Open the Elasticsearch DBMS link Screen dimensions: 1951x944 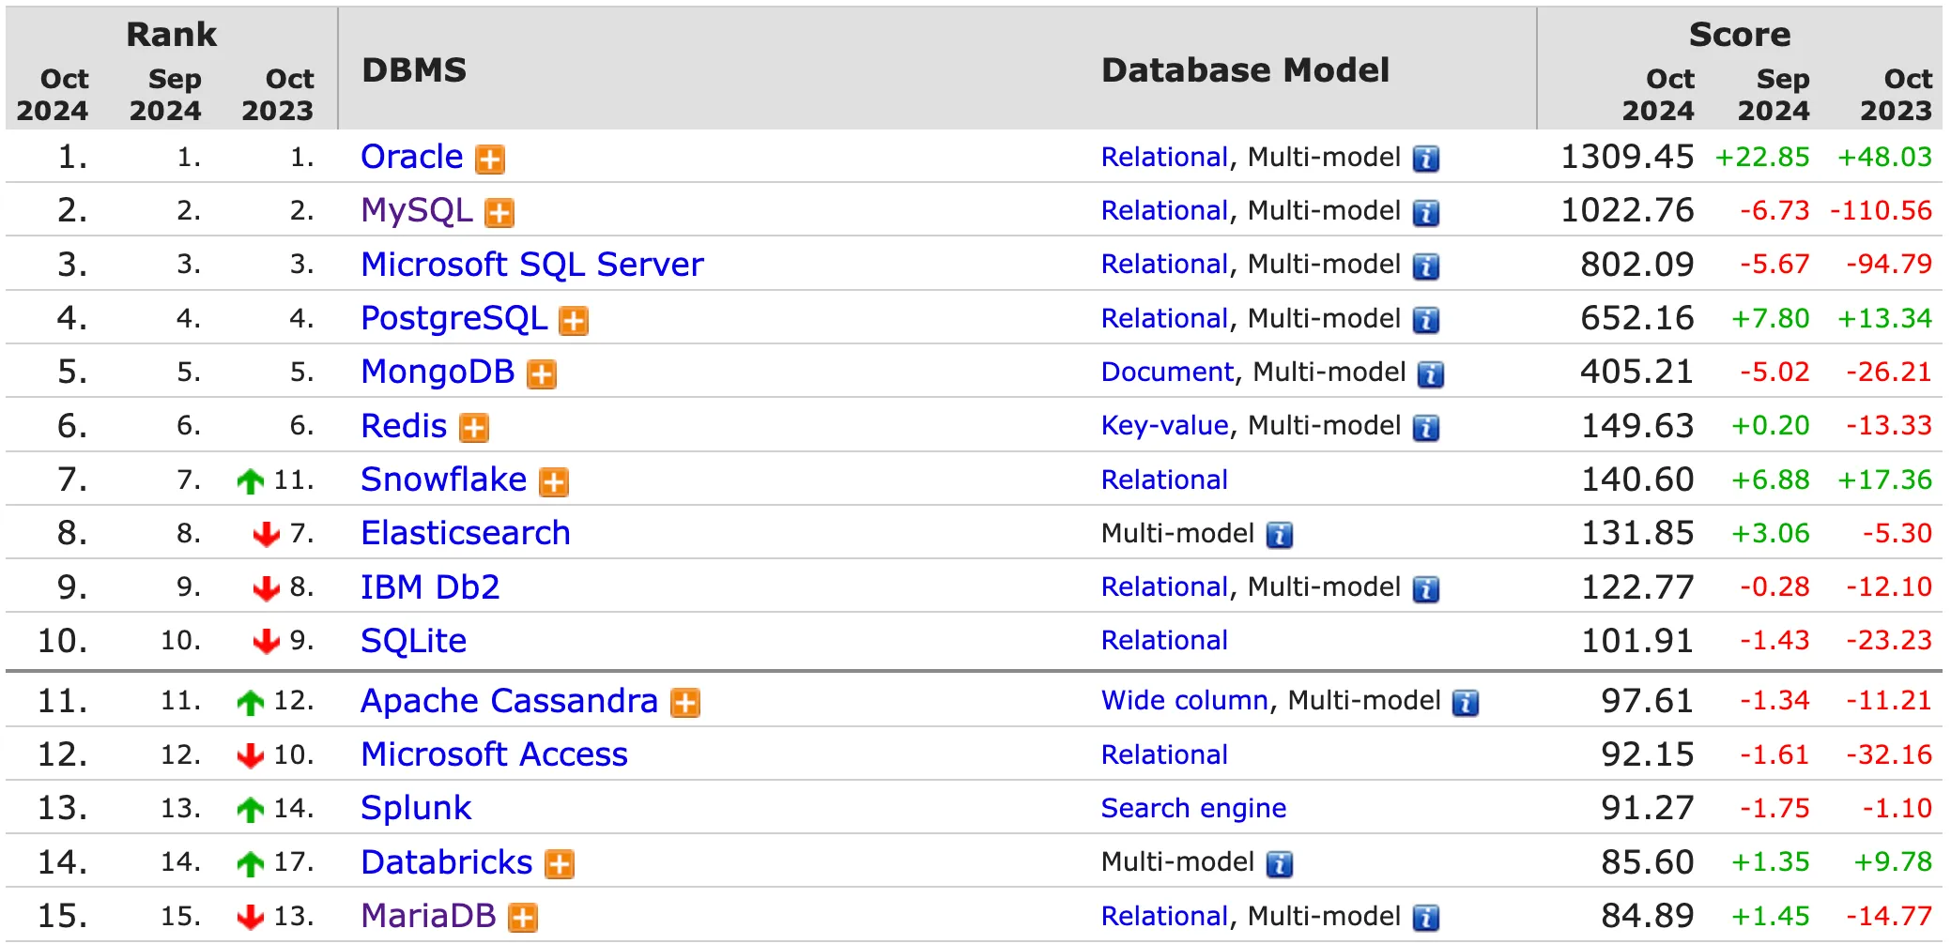click(x=465, y=533)
